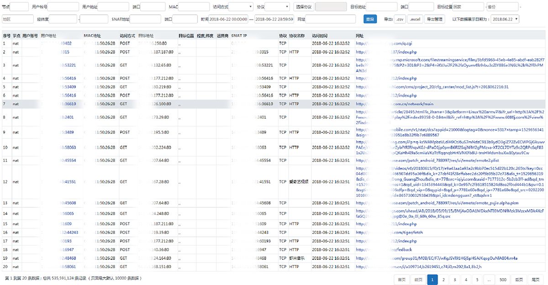The height and width of the screenshot is (285, 548).
Task: Expand the 访问方式 dropdown
Action: click(x=241, y=7)
